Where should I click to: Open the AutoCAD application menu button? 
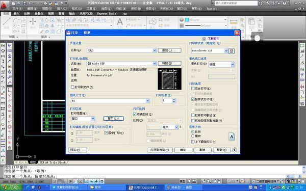tap(5, 5)
